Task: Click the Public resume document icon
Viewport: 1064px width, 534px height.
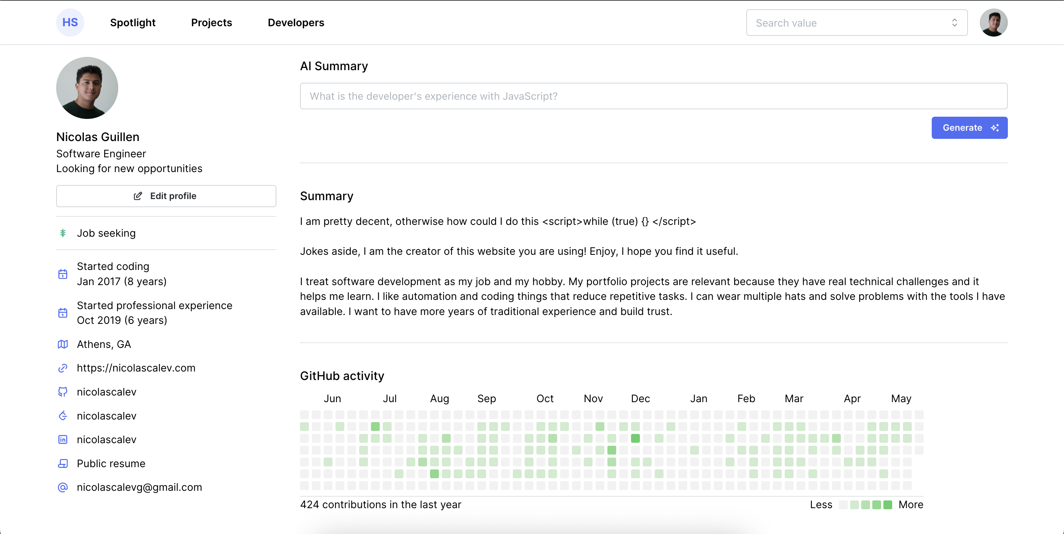Action: pos(63,463)
